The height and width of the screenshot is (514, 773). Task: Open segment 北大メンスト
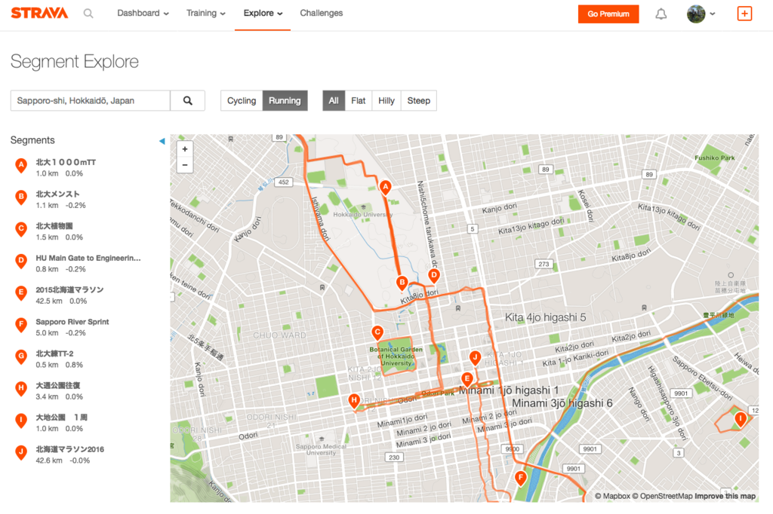(57, 194)
